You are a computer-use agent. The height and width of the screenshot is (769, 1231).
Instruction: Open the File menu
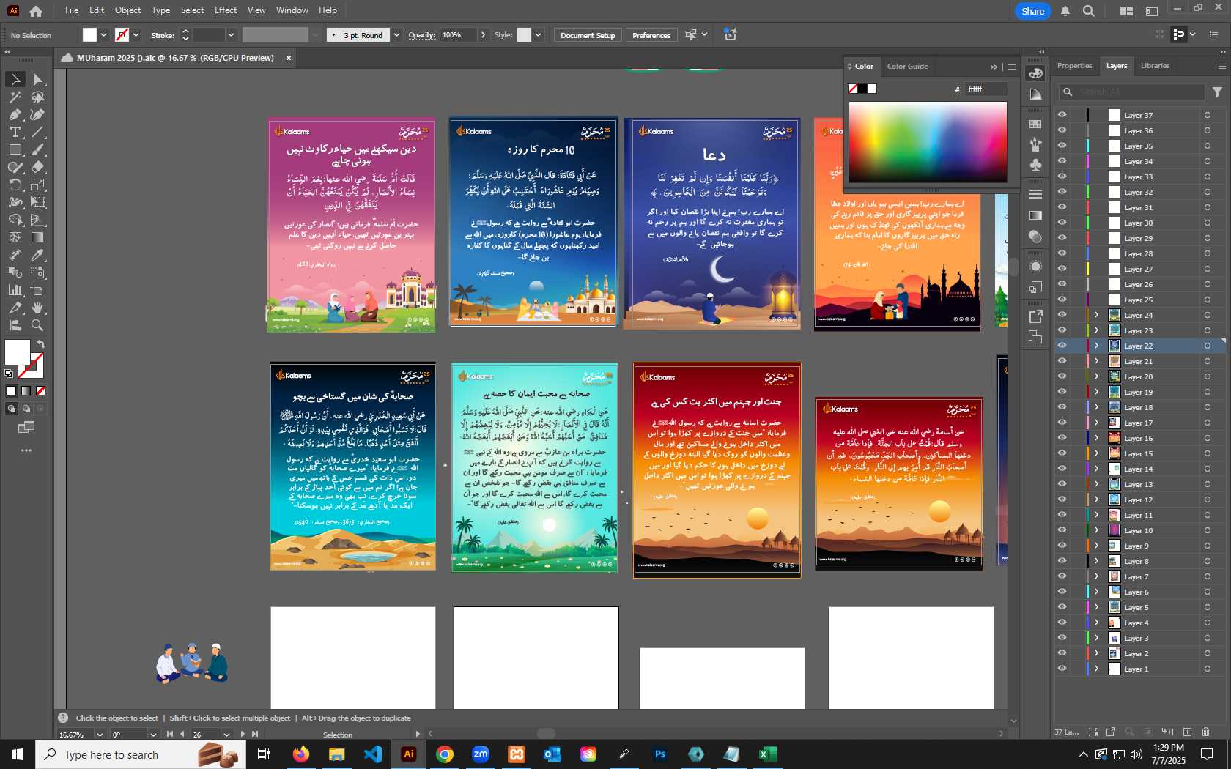pos(72,10)
